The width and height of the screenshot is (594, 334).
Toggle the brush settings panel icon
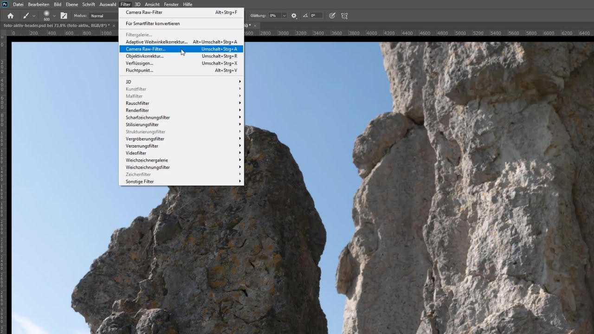[64, 15]
